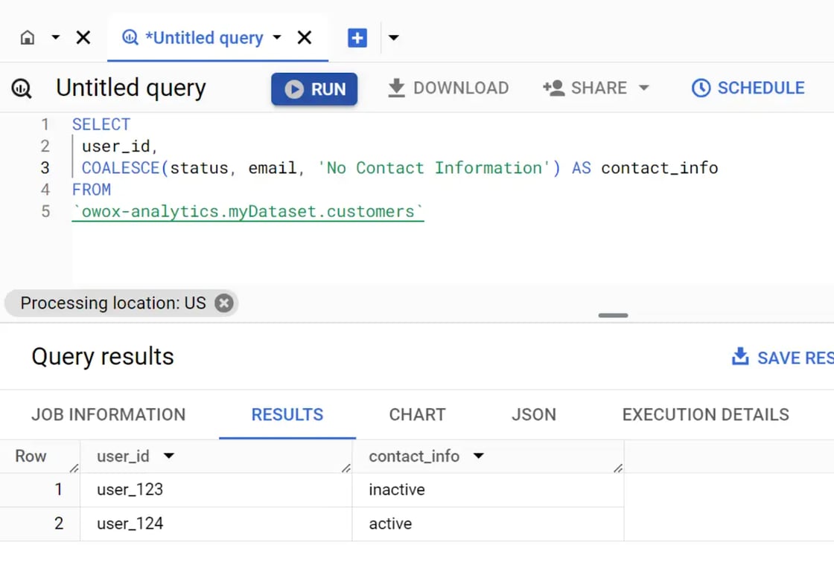This screenshot has height=571, width=834.
Task: Select the RESULTS tab
Action: (287, 415)
